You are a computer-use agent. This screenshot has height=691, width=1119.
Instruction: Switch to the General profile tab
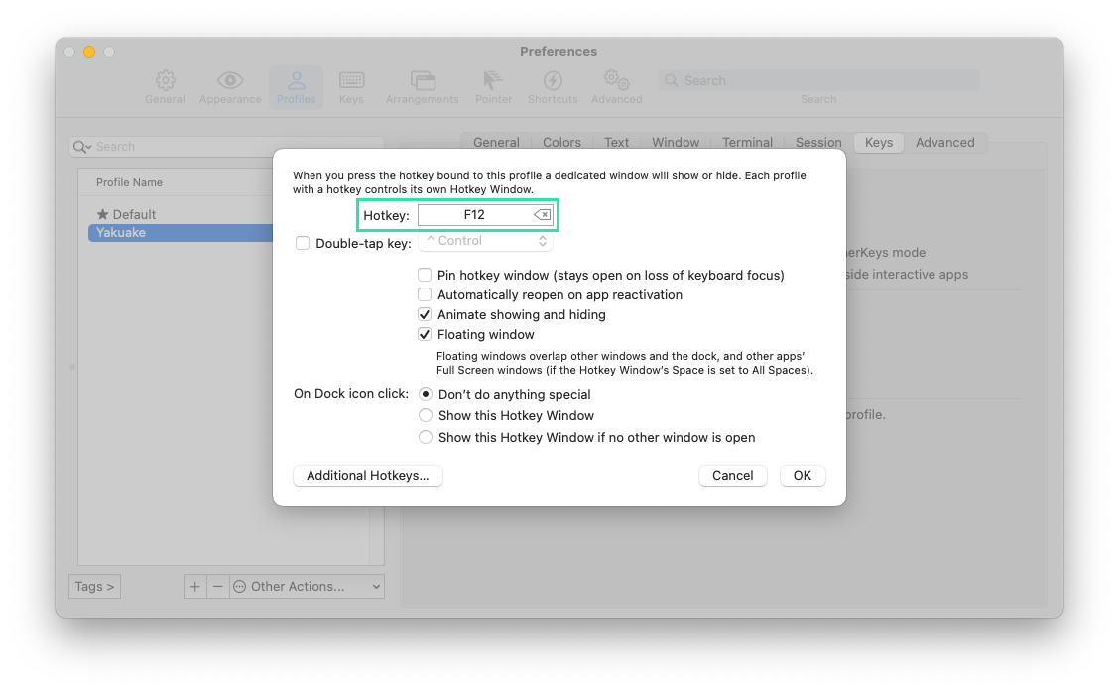coord(496,142)
